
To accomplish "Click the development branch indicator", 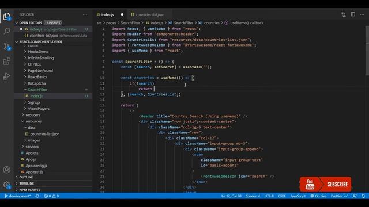I will (x=18, y=196).
